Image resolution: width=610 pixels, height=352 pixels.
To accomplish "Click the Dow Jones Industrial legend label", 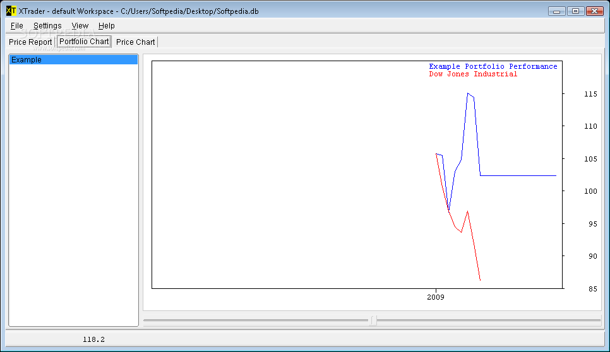I will [473, 74].
